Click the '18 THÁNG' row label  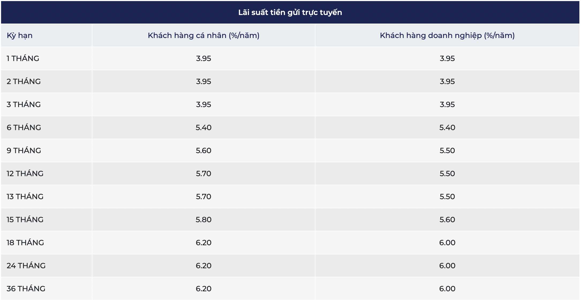click(x=25, y=243)
